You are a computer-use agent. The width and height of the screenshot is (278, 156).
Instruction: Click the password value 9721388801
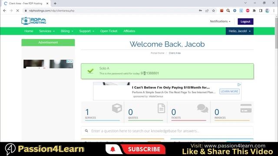click(x=149, y=73)
